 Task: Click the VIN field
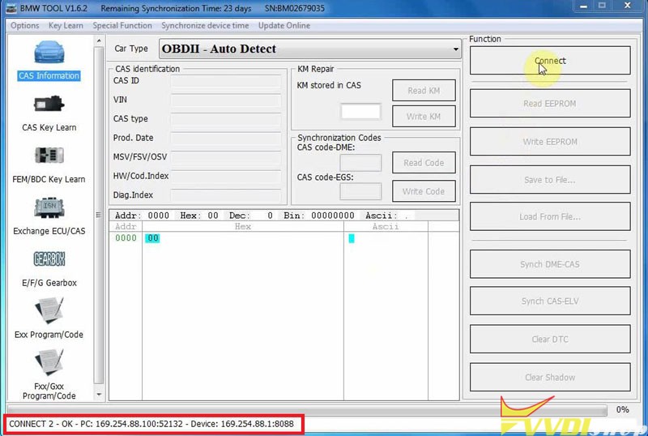point(226,100)
